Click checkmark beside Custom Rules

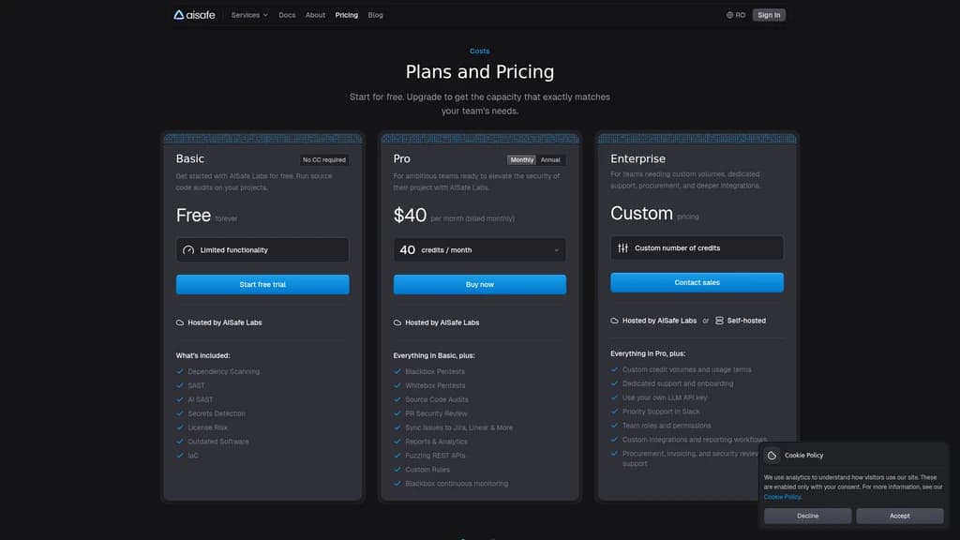[x=397, y=470]
